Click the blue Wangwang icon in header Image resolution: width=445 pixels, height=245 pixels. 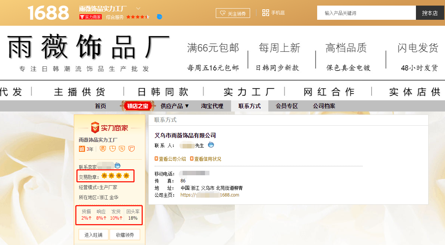coord(160,17)
